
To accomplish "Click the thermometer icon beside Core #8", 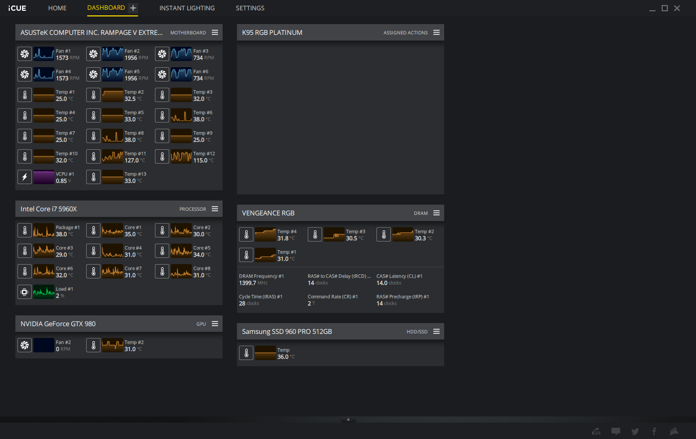I will coord(162,272).
